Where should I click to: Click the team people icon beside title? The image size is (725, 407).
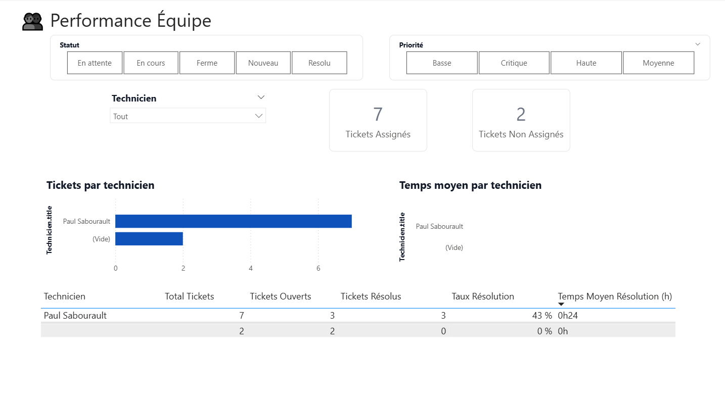pyautogui.click(x=33, y=21)
